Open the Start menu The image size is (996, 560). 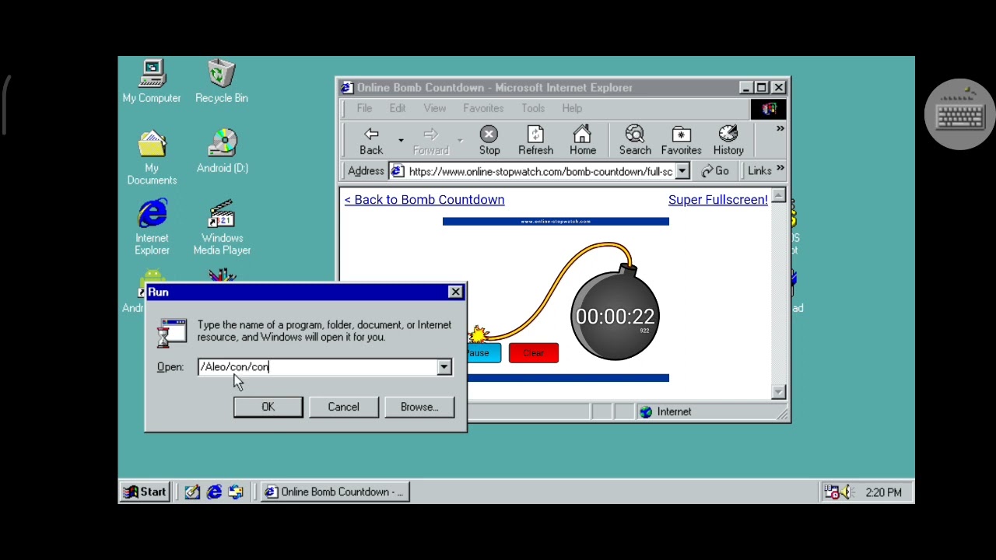click(x=145, y=492)
